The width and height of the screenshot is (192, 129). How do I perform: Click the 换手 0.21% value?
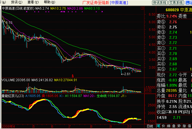pos(171,101)
